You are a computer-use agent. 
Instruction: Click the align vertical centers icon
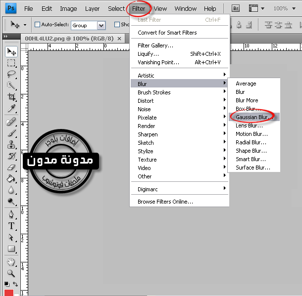coord(239,25)
